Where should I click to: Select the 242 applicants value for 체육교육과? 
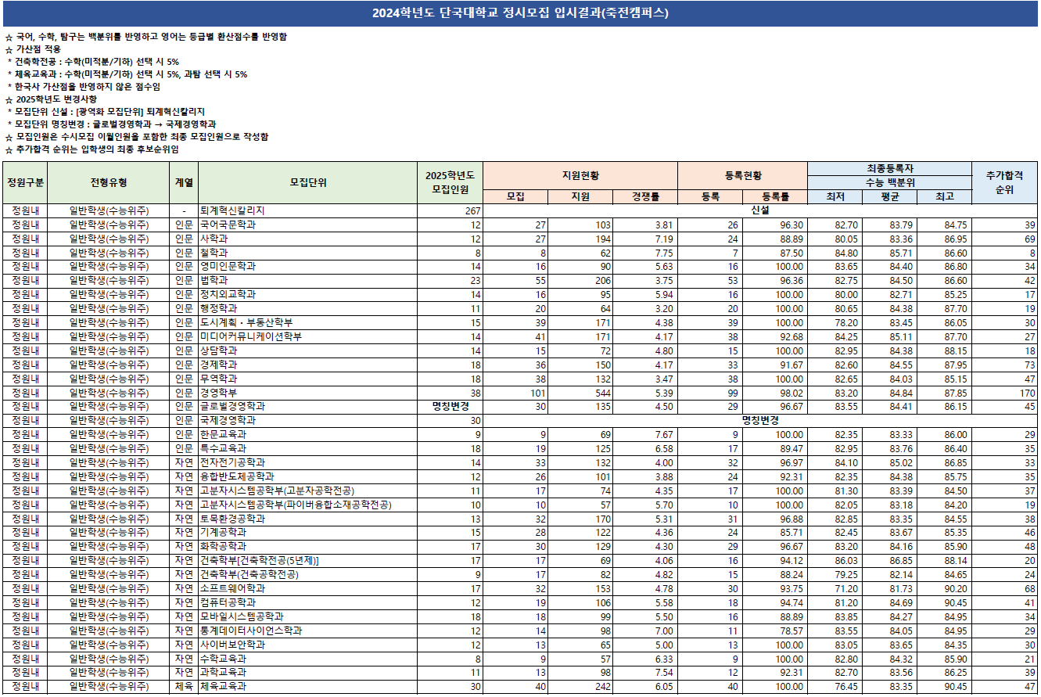(580, 687)
